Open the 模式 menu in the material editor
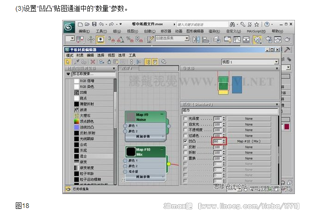 pos(70,55)
